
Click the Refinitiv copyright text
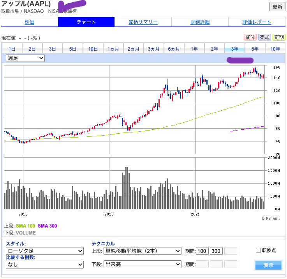point(271,218)
